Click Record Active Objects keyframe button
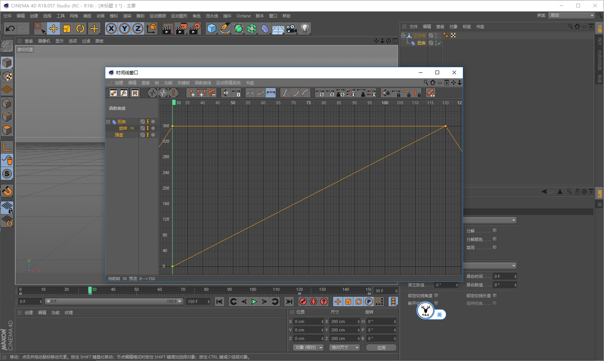This screenshot has height=361, width=604. (x=303, y=302)
